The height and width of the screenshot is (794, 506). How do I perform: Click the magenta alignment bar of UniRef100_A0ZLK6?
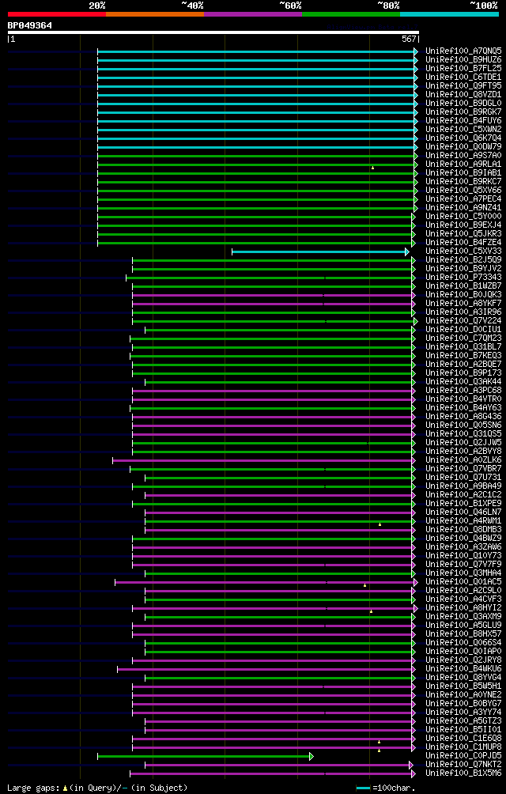click(x=262, y=460)
